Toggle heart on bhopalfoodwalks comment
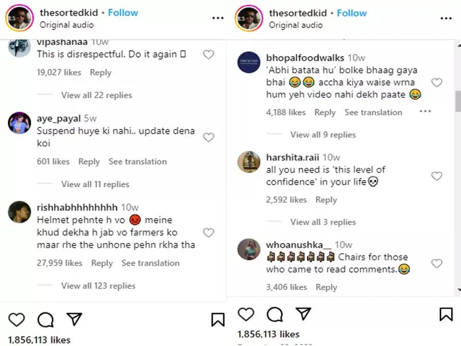Viewport: 461px width, 346px height. (436, 82)
